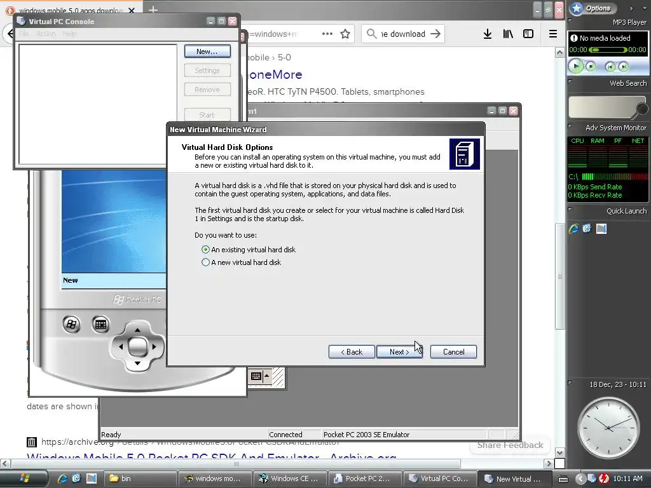Viewport: 651px width, 488px height.
Task: Skip to previous track in MP3 Player
Action: (x=610, y=66)
